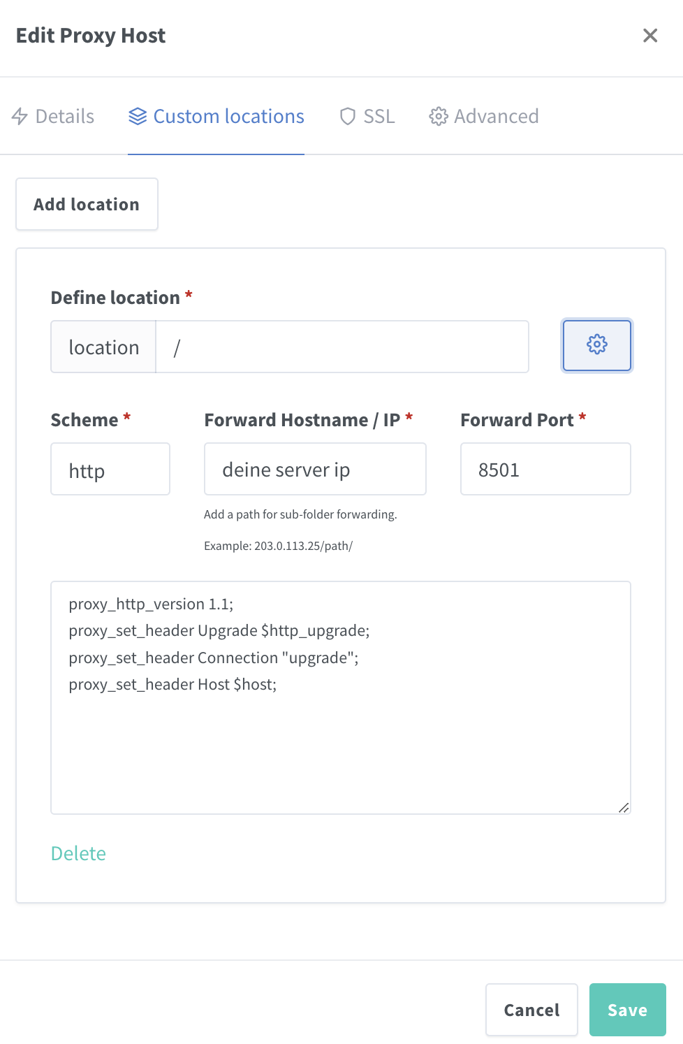683x1044 pixels.
Task: Cancel editing the proxy host
Action: click(531, 1010)
